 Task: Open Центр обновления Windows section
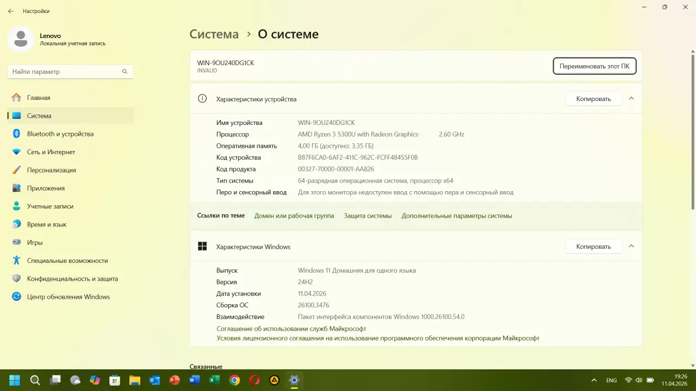point(69,297)
